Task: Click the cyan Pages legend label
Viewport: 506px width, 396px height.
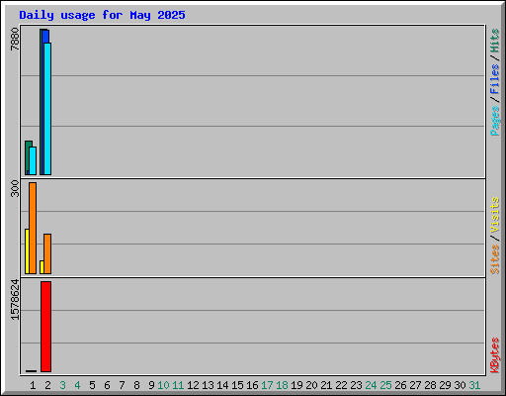Action: [495, 121]
